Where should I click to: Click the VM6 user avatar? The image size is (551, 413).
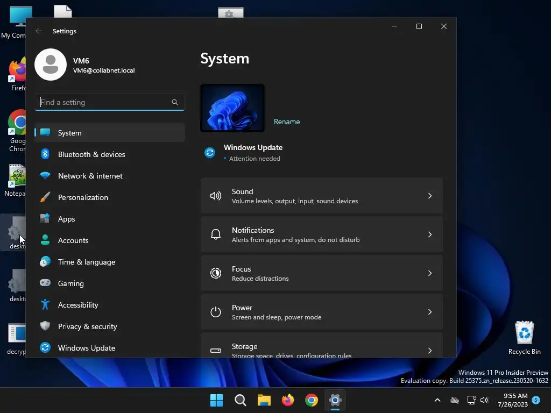point(51,65)
